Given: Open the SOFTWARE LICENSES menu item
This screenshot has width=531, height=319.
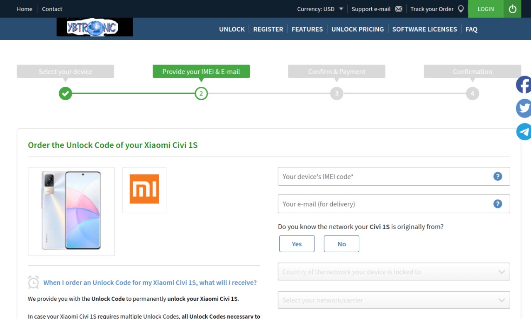Looking at the screenshot, I should click(x=424, y=29).
